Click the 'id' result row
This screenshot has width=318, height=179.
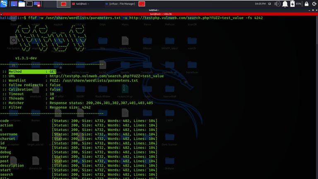coord(79,143)
